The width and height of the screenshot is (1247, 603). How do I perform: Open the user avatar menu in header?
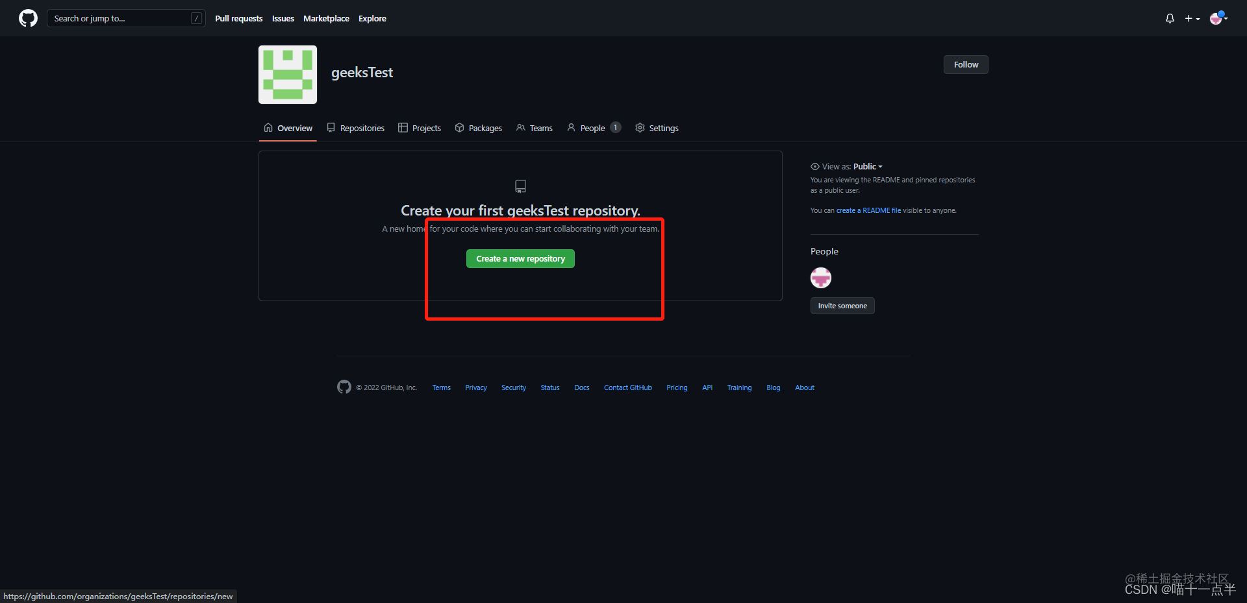click(1218, 18)
